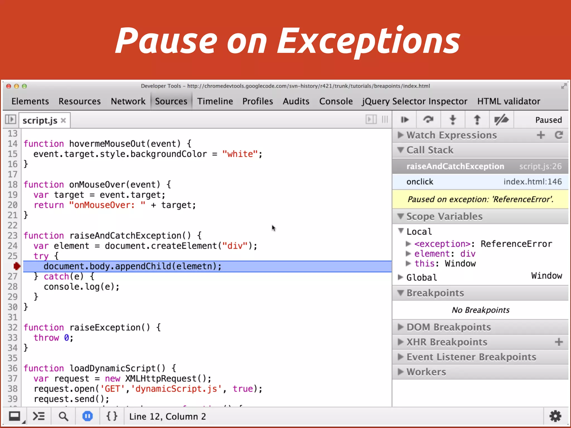
Task: Click line number 33 in gutter
Action: click(x=13, y=338)
